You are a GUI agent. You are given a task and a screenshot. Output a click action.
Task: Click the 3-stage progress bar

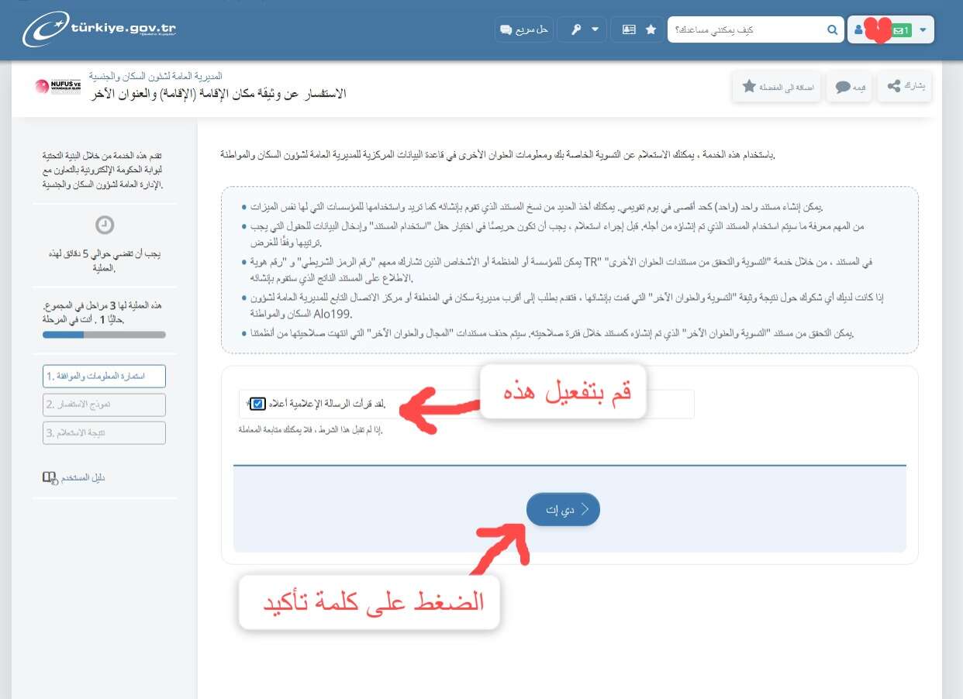pos(105,335)
